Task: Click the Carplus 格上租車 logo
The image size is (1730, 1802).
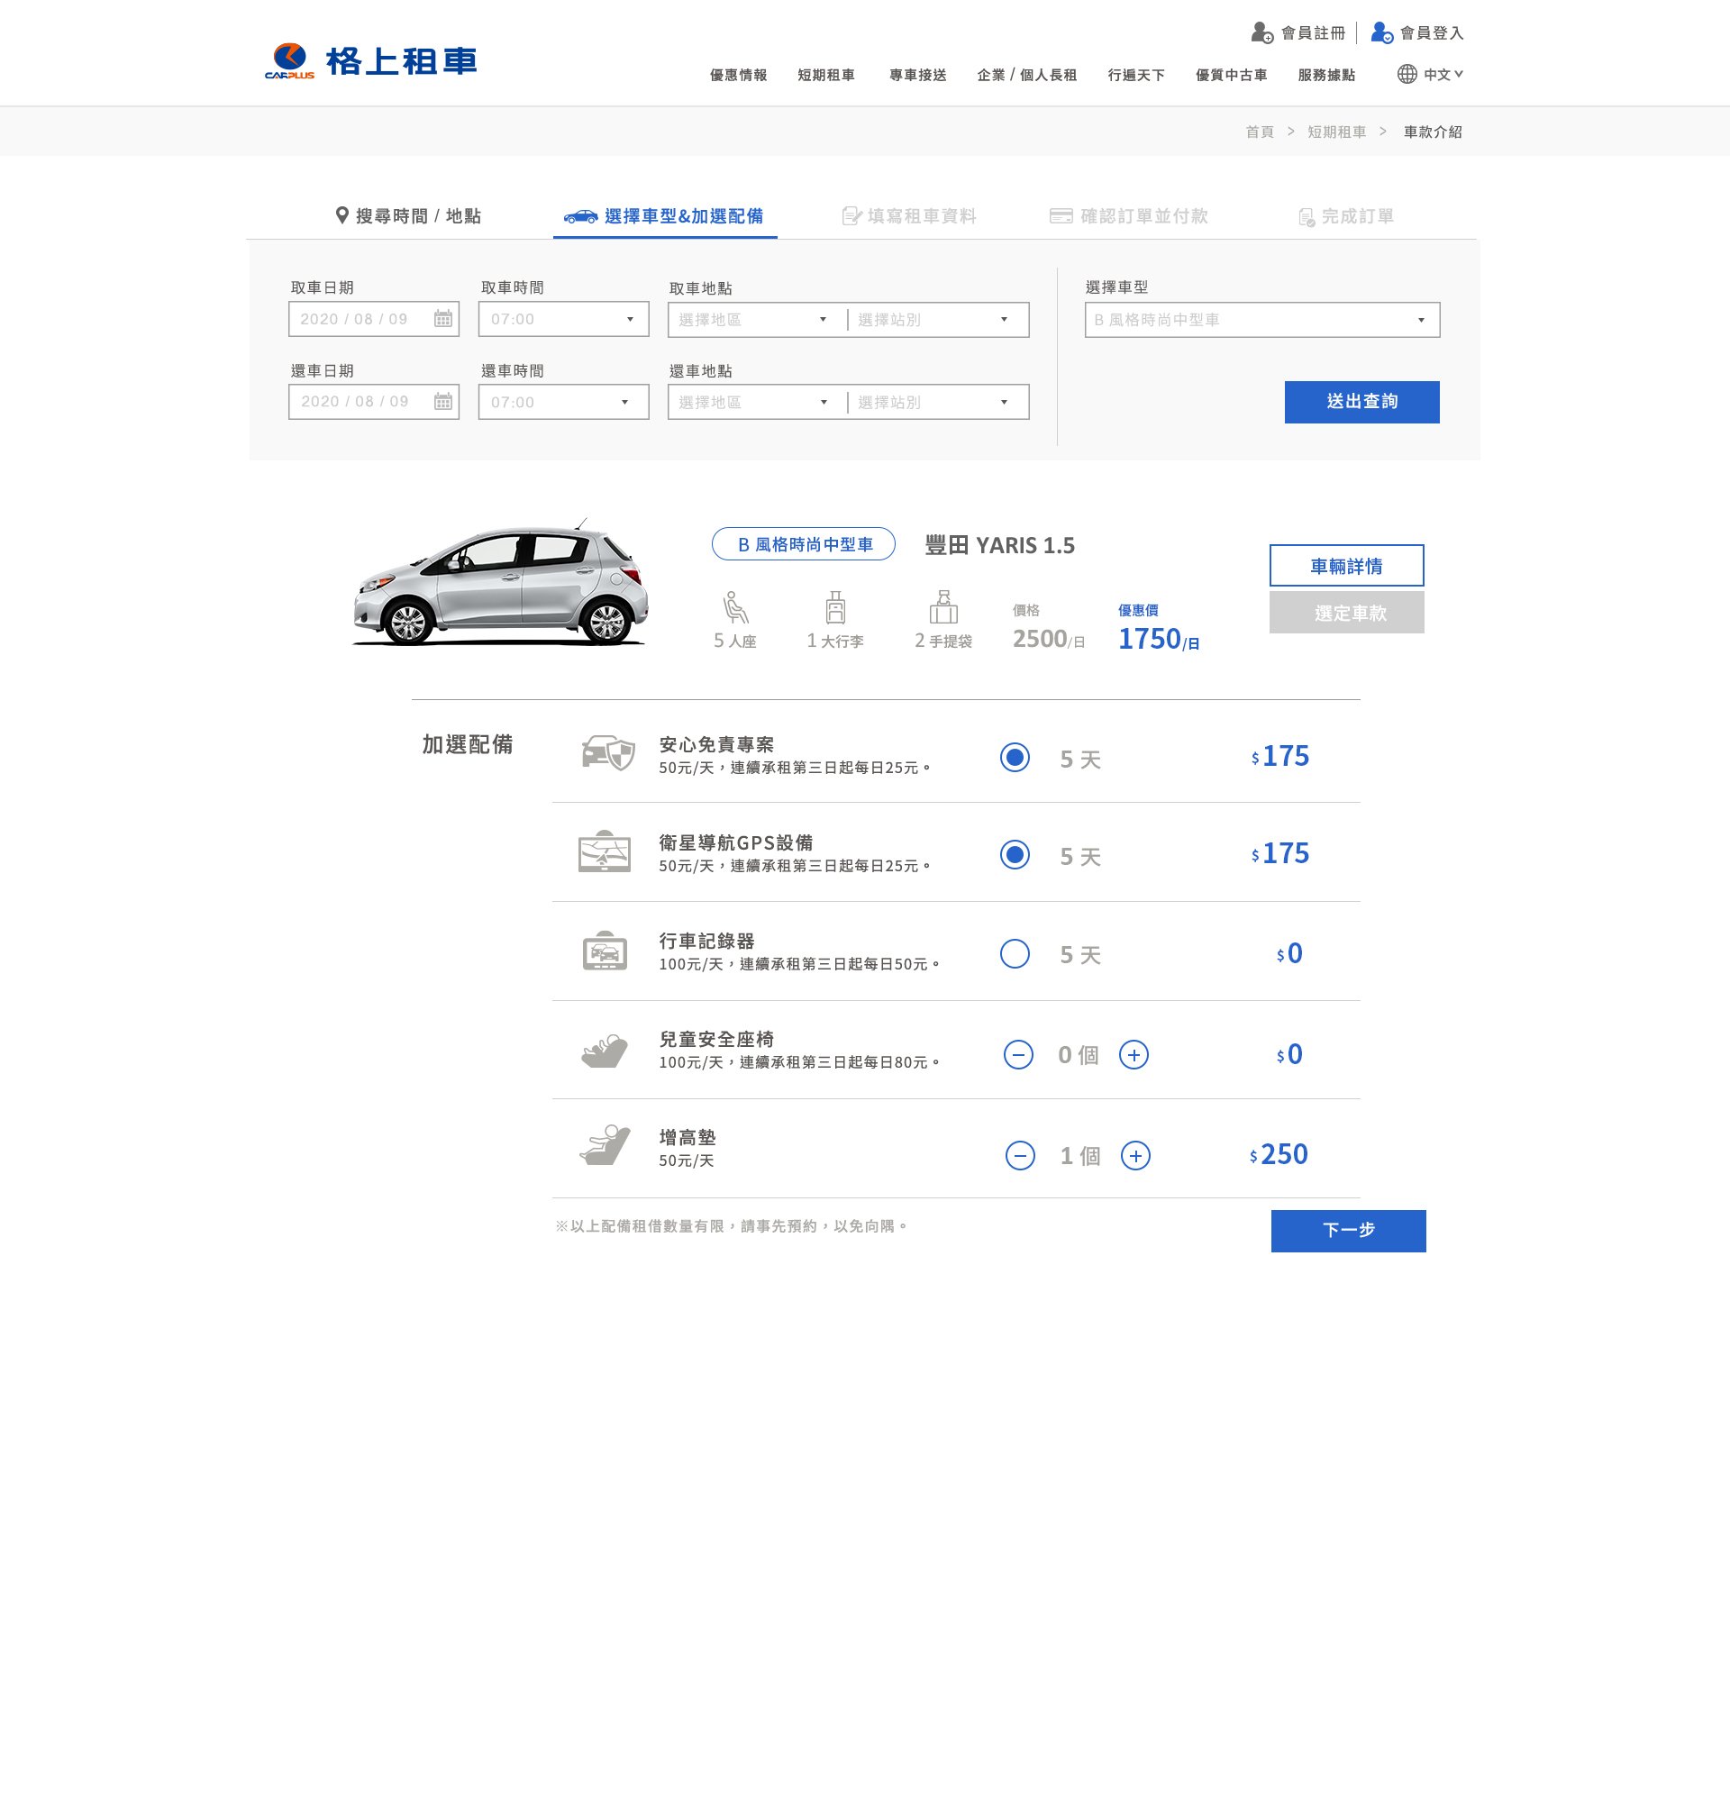Action: [x=370, y=61]
